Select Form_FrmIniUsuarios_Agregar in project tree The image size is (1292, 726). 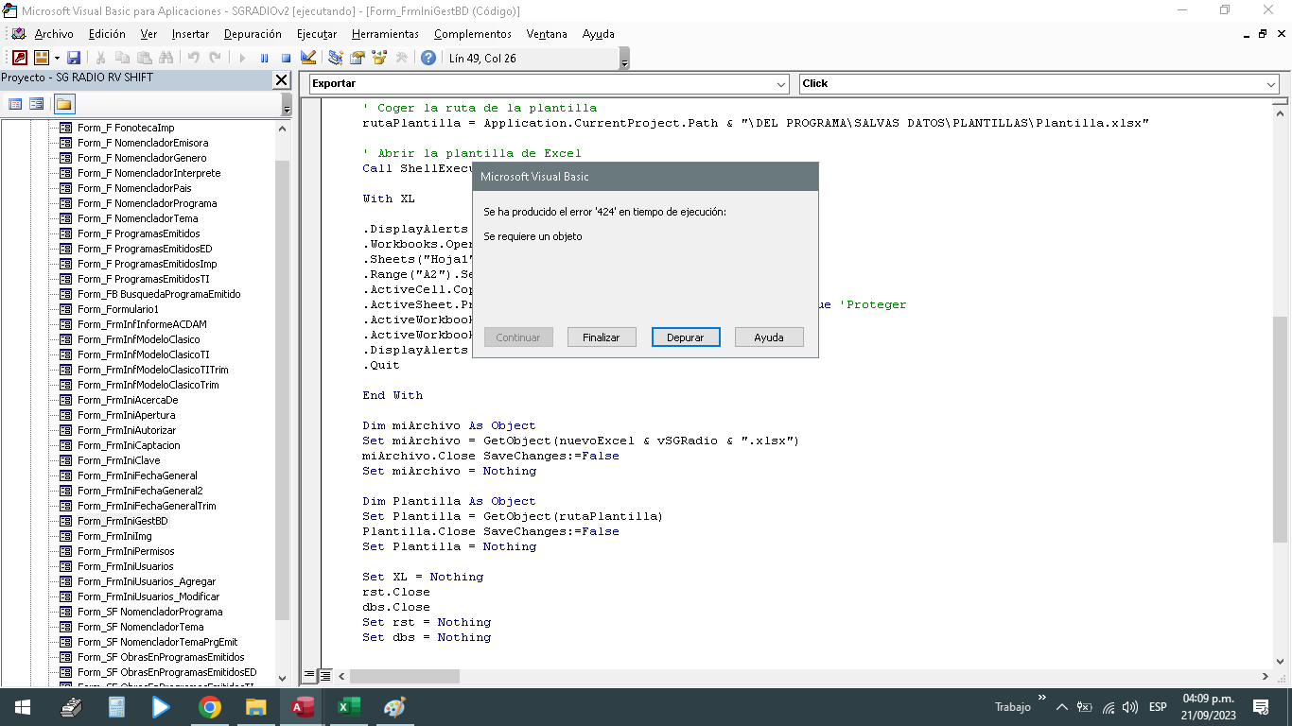pos(147,581)
